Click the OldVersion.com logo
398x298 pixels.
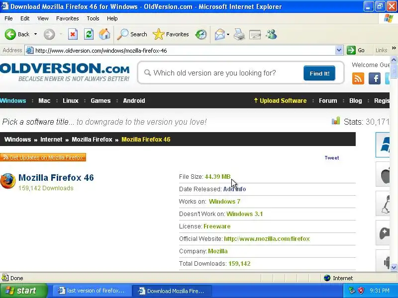pos(65,72)
